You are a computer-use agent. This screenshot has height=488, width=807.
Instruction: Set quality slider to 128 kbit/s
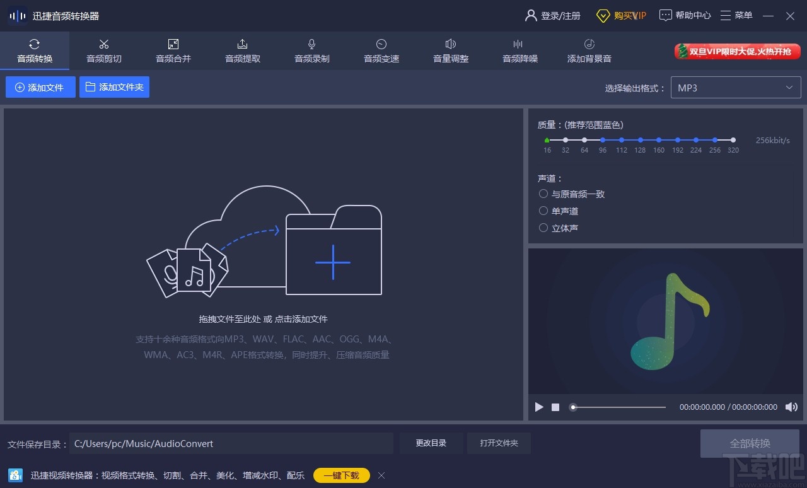pos(640,140)
